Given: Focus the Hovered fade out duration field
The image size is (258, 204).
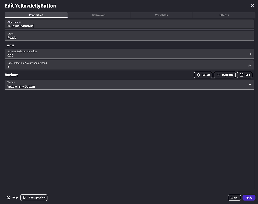Looking at the screenshot, I should point(129,54).
